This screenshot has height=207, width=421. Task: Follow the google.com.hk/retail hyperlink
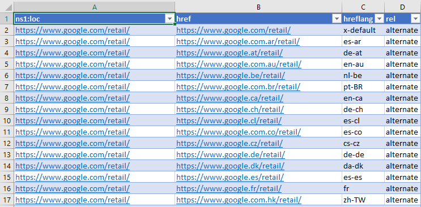coord(239,200)
